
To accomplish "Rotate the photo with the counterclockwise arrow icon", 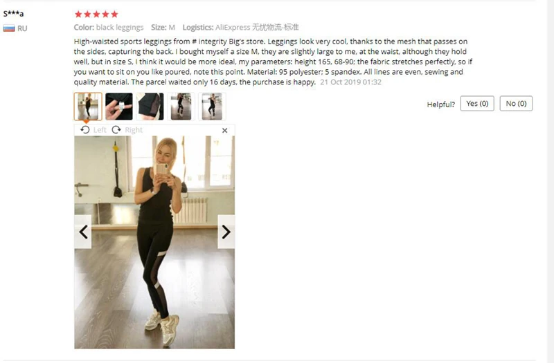I will [x=84, y=130].
